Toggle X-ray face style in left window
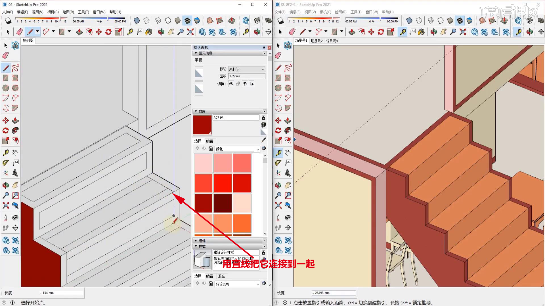This screenshot has width=545, height=306. point(137,21)
